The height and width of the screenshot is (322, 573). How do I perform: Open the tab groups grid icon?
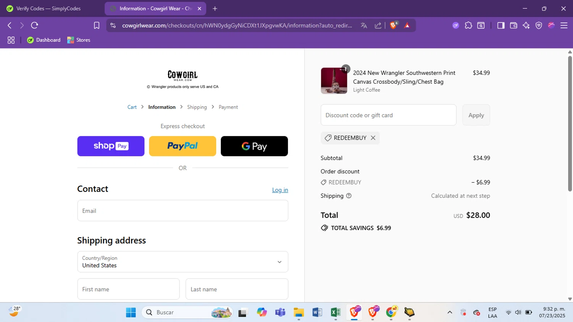click(x=11, y=40)
